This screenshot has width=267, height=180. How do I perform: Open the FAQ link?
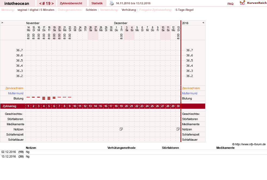(x=230, y=4)
